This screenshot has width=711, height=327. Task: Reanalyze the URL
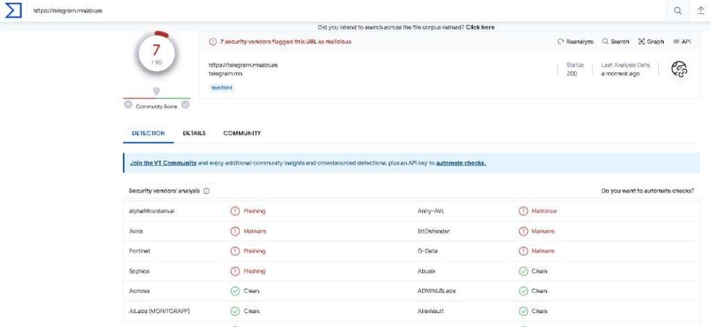pyautogui.click(x=576, y=42)
